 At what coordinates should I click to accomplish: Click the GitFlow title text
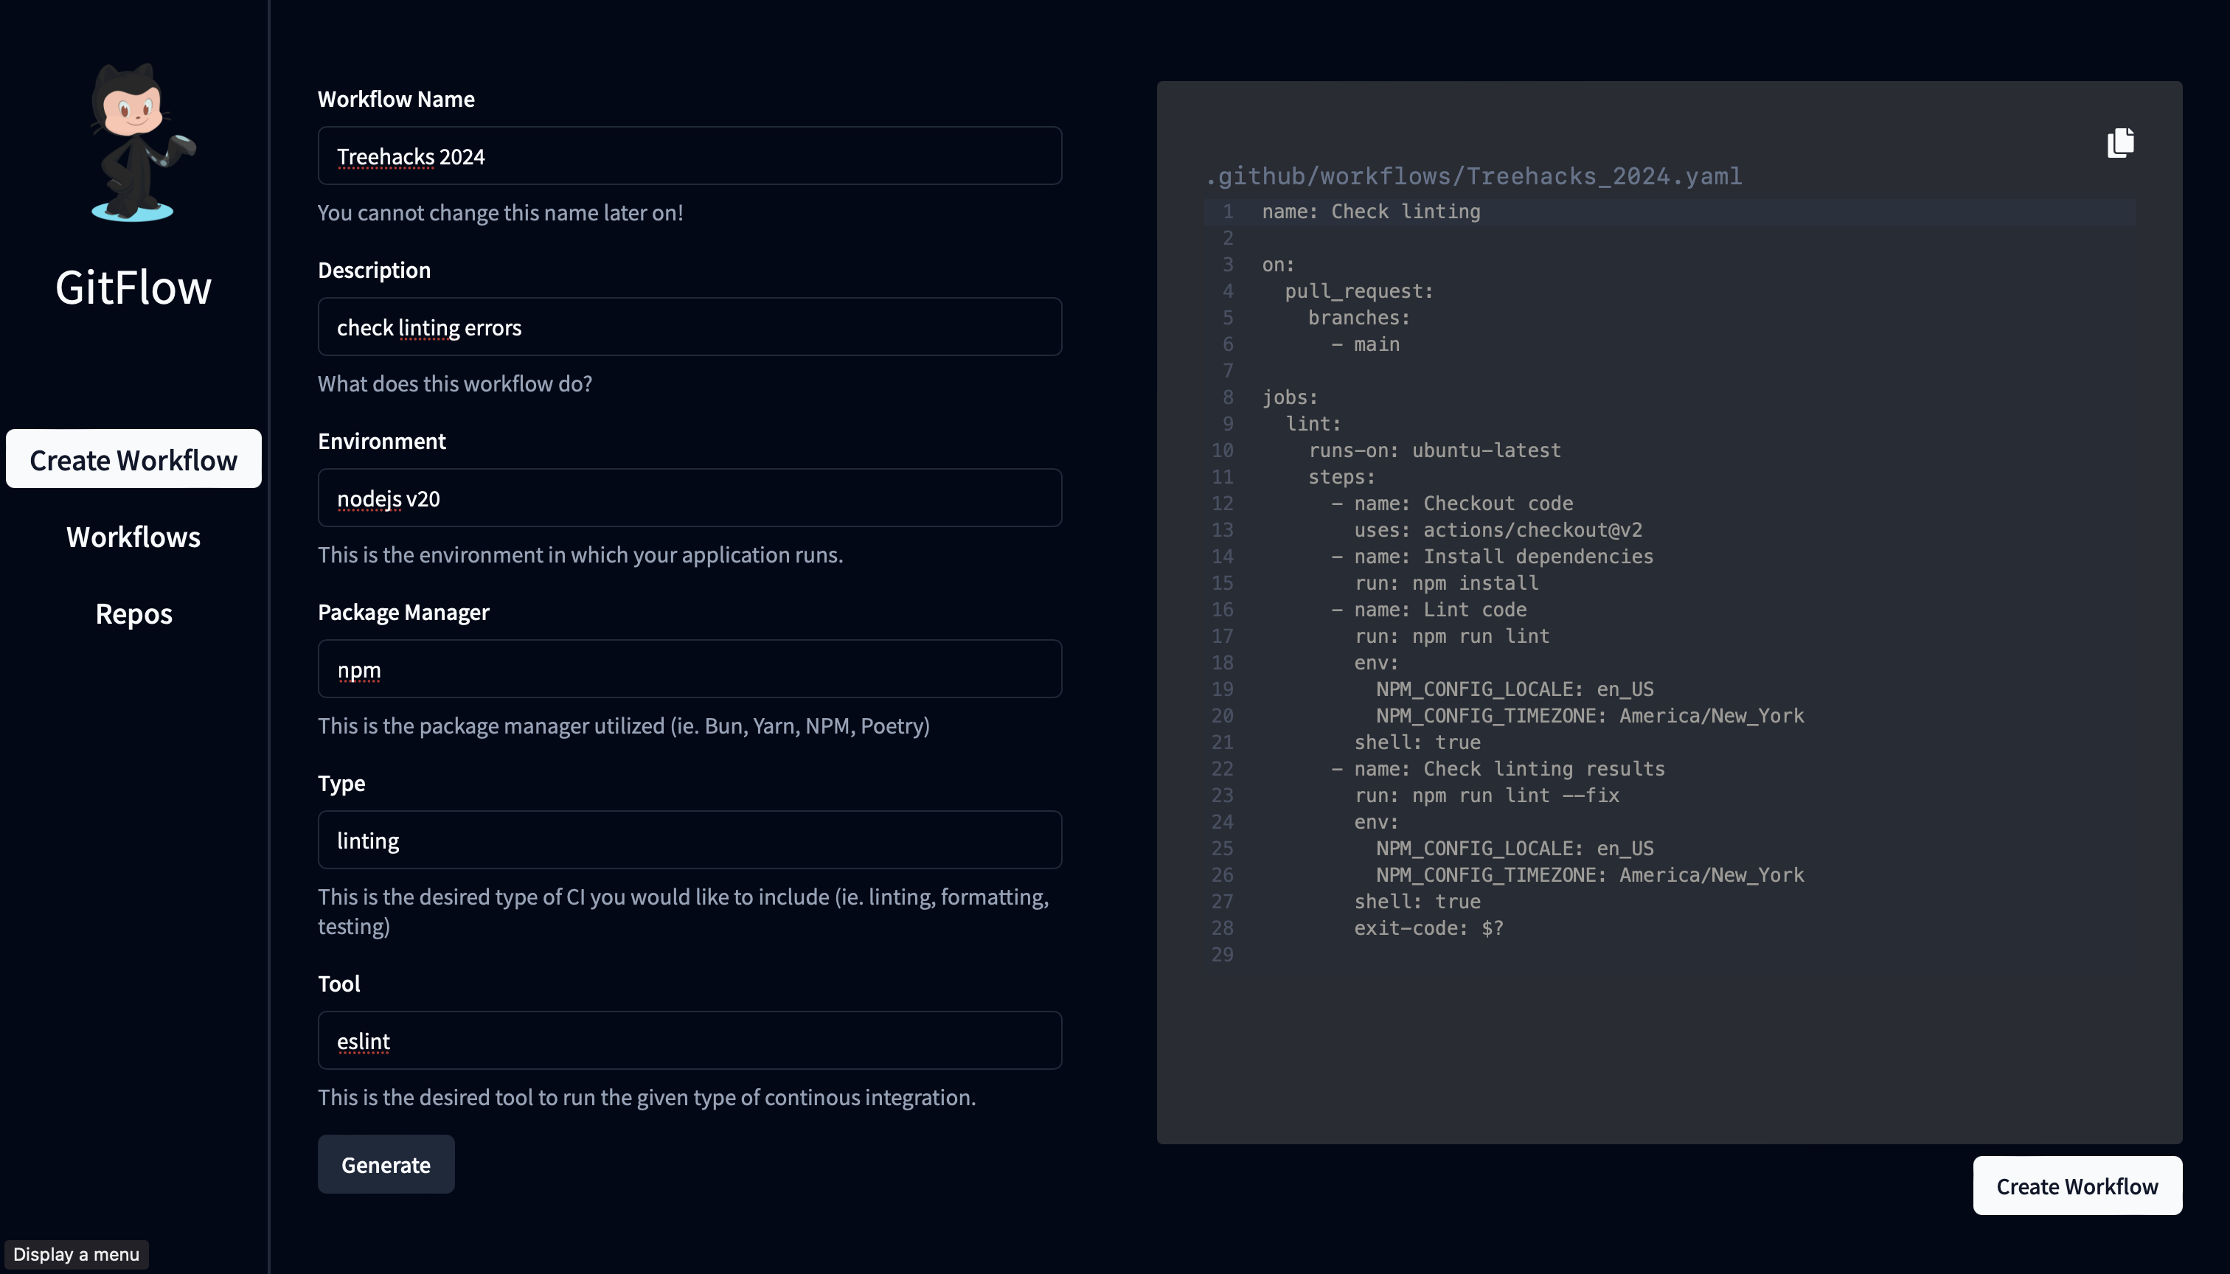(134, 287)
